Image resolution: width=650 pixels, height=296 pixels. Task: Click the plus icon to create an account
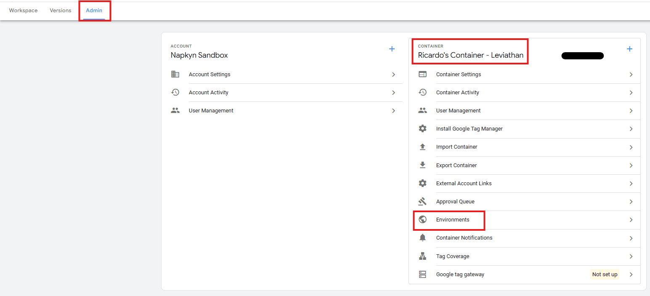tap(392, 49)
